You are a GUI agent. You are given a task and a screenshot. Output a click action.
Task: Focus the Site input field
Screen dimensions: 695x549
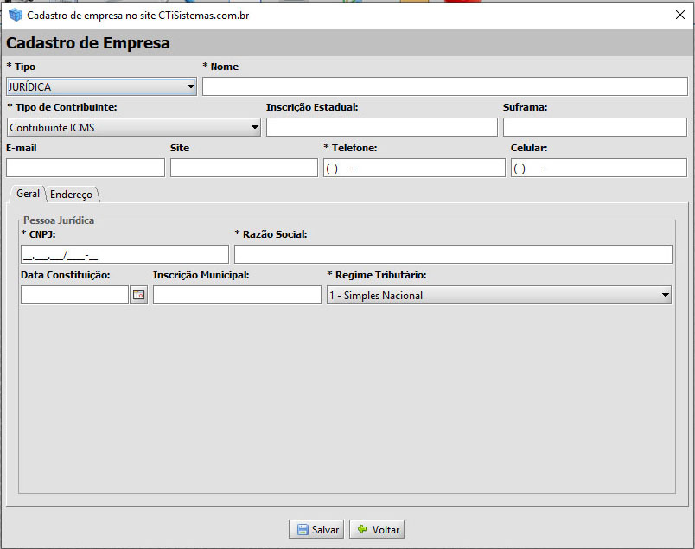coord(244,168)
